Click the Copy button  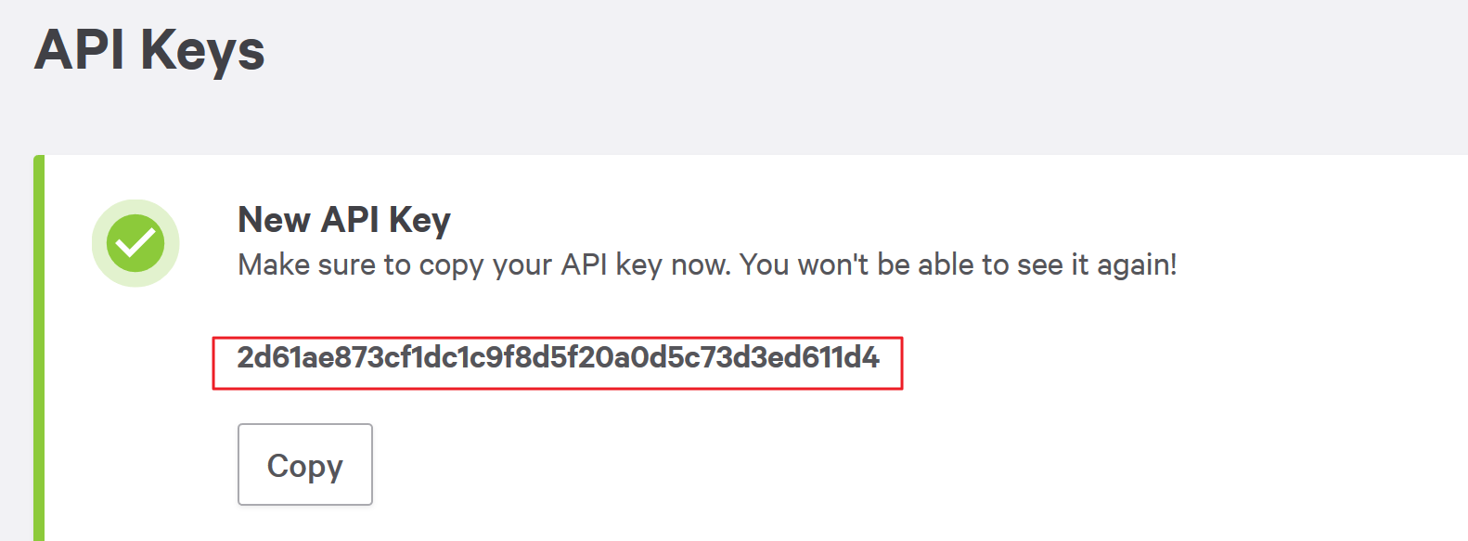point(305,465)
